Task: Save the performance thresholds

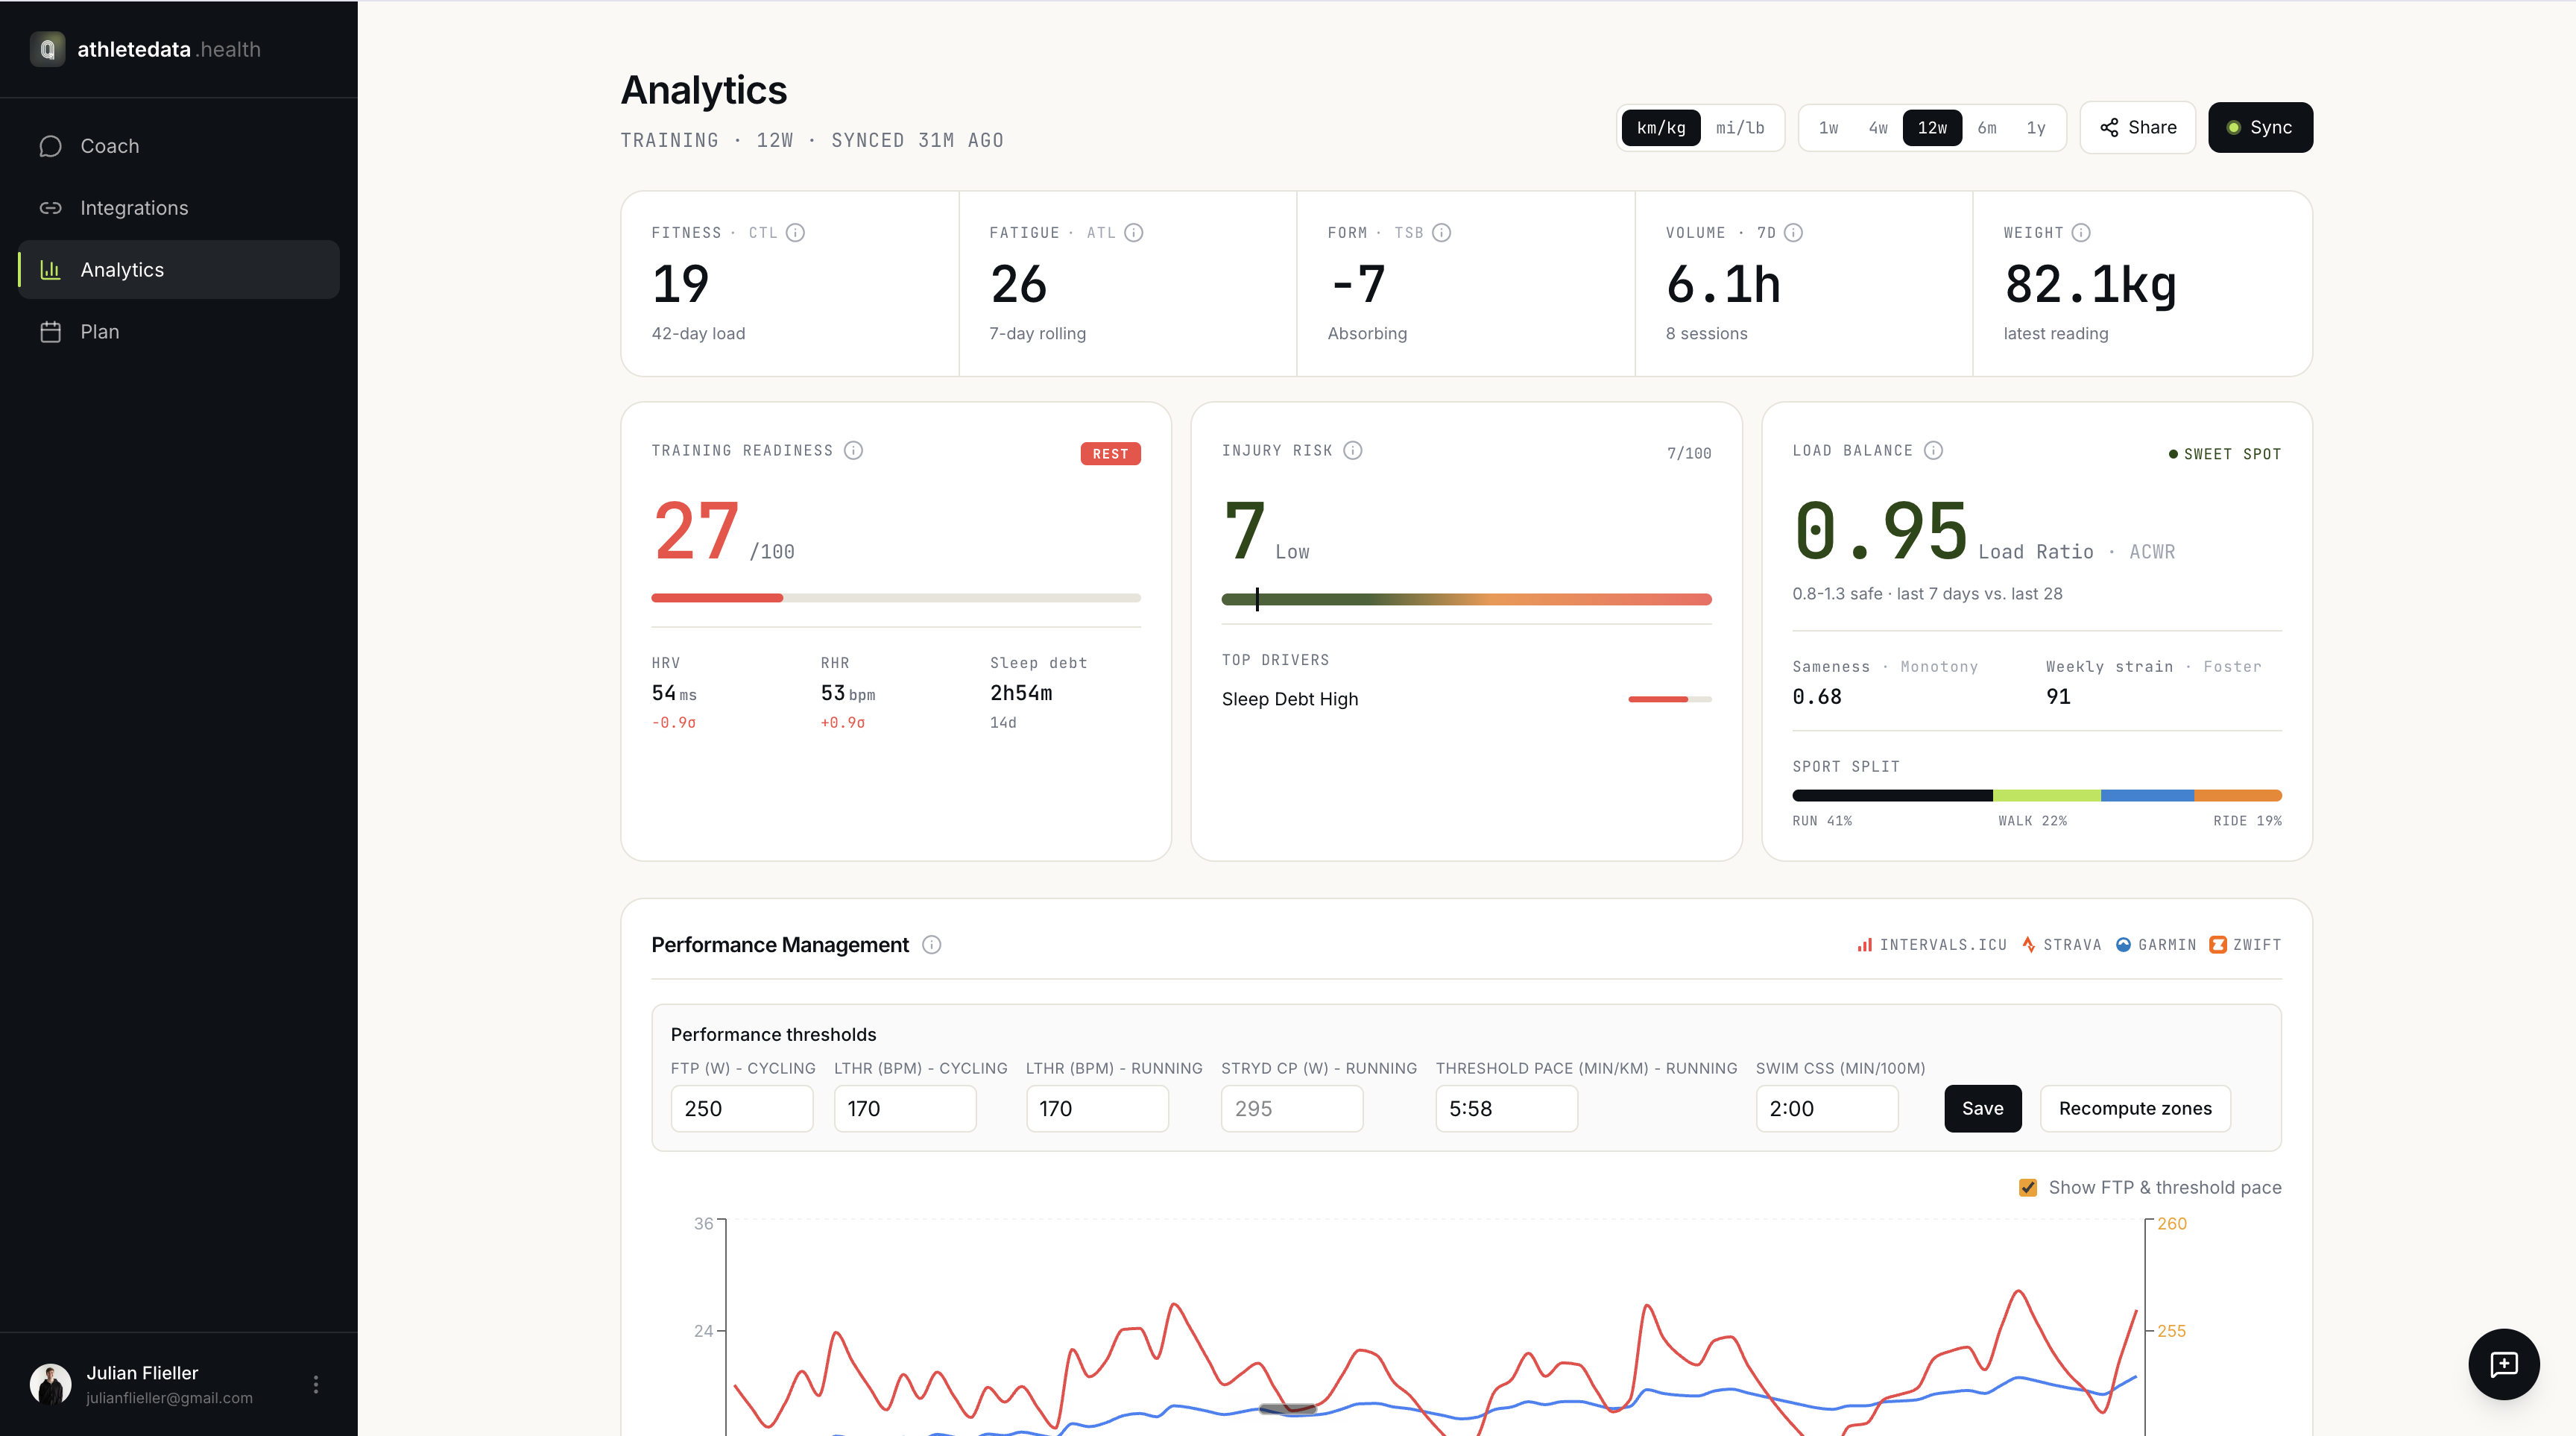Action: pos(1982,1108)
